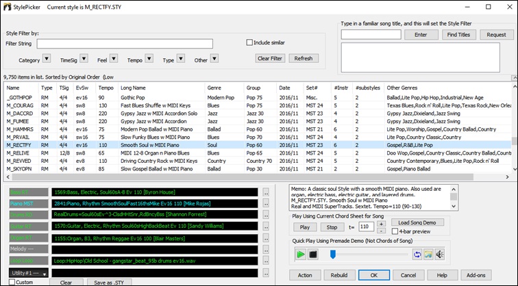Enable the Include similar checkbox

click(249, 42)
